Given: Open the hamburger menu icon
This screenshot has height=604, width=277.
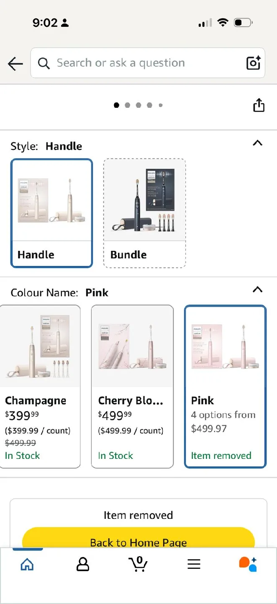Looking at the screenshot, I should pyautogui.click(x=194, y=564).
